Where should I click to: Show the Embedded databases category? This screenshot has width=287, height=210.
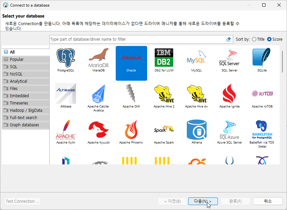click(26, 96)
